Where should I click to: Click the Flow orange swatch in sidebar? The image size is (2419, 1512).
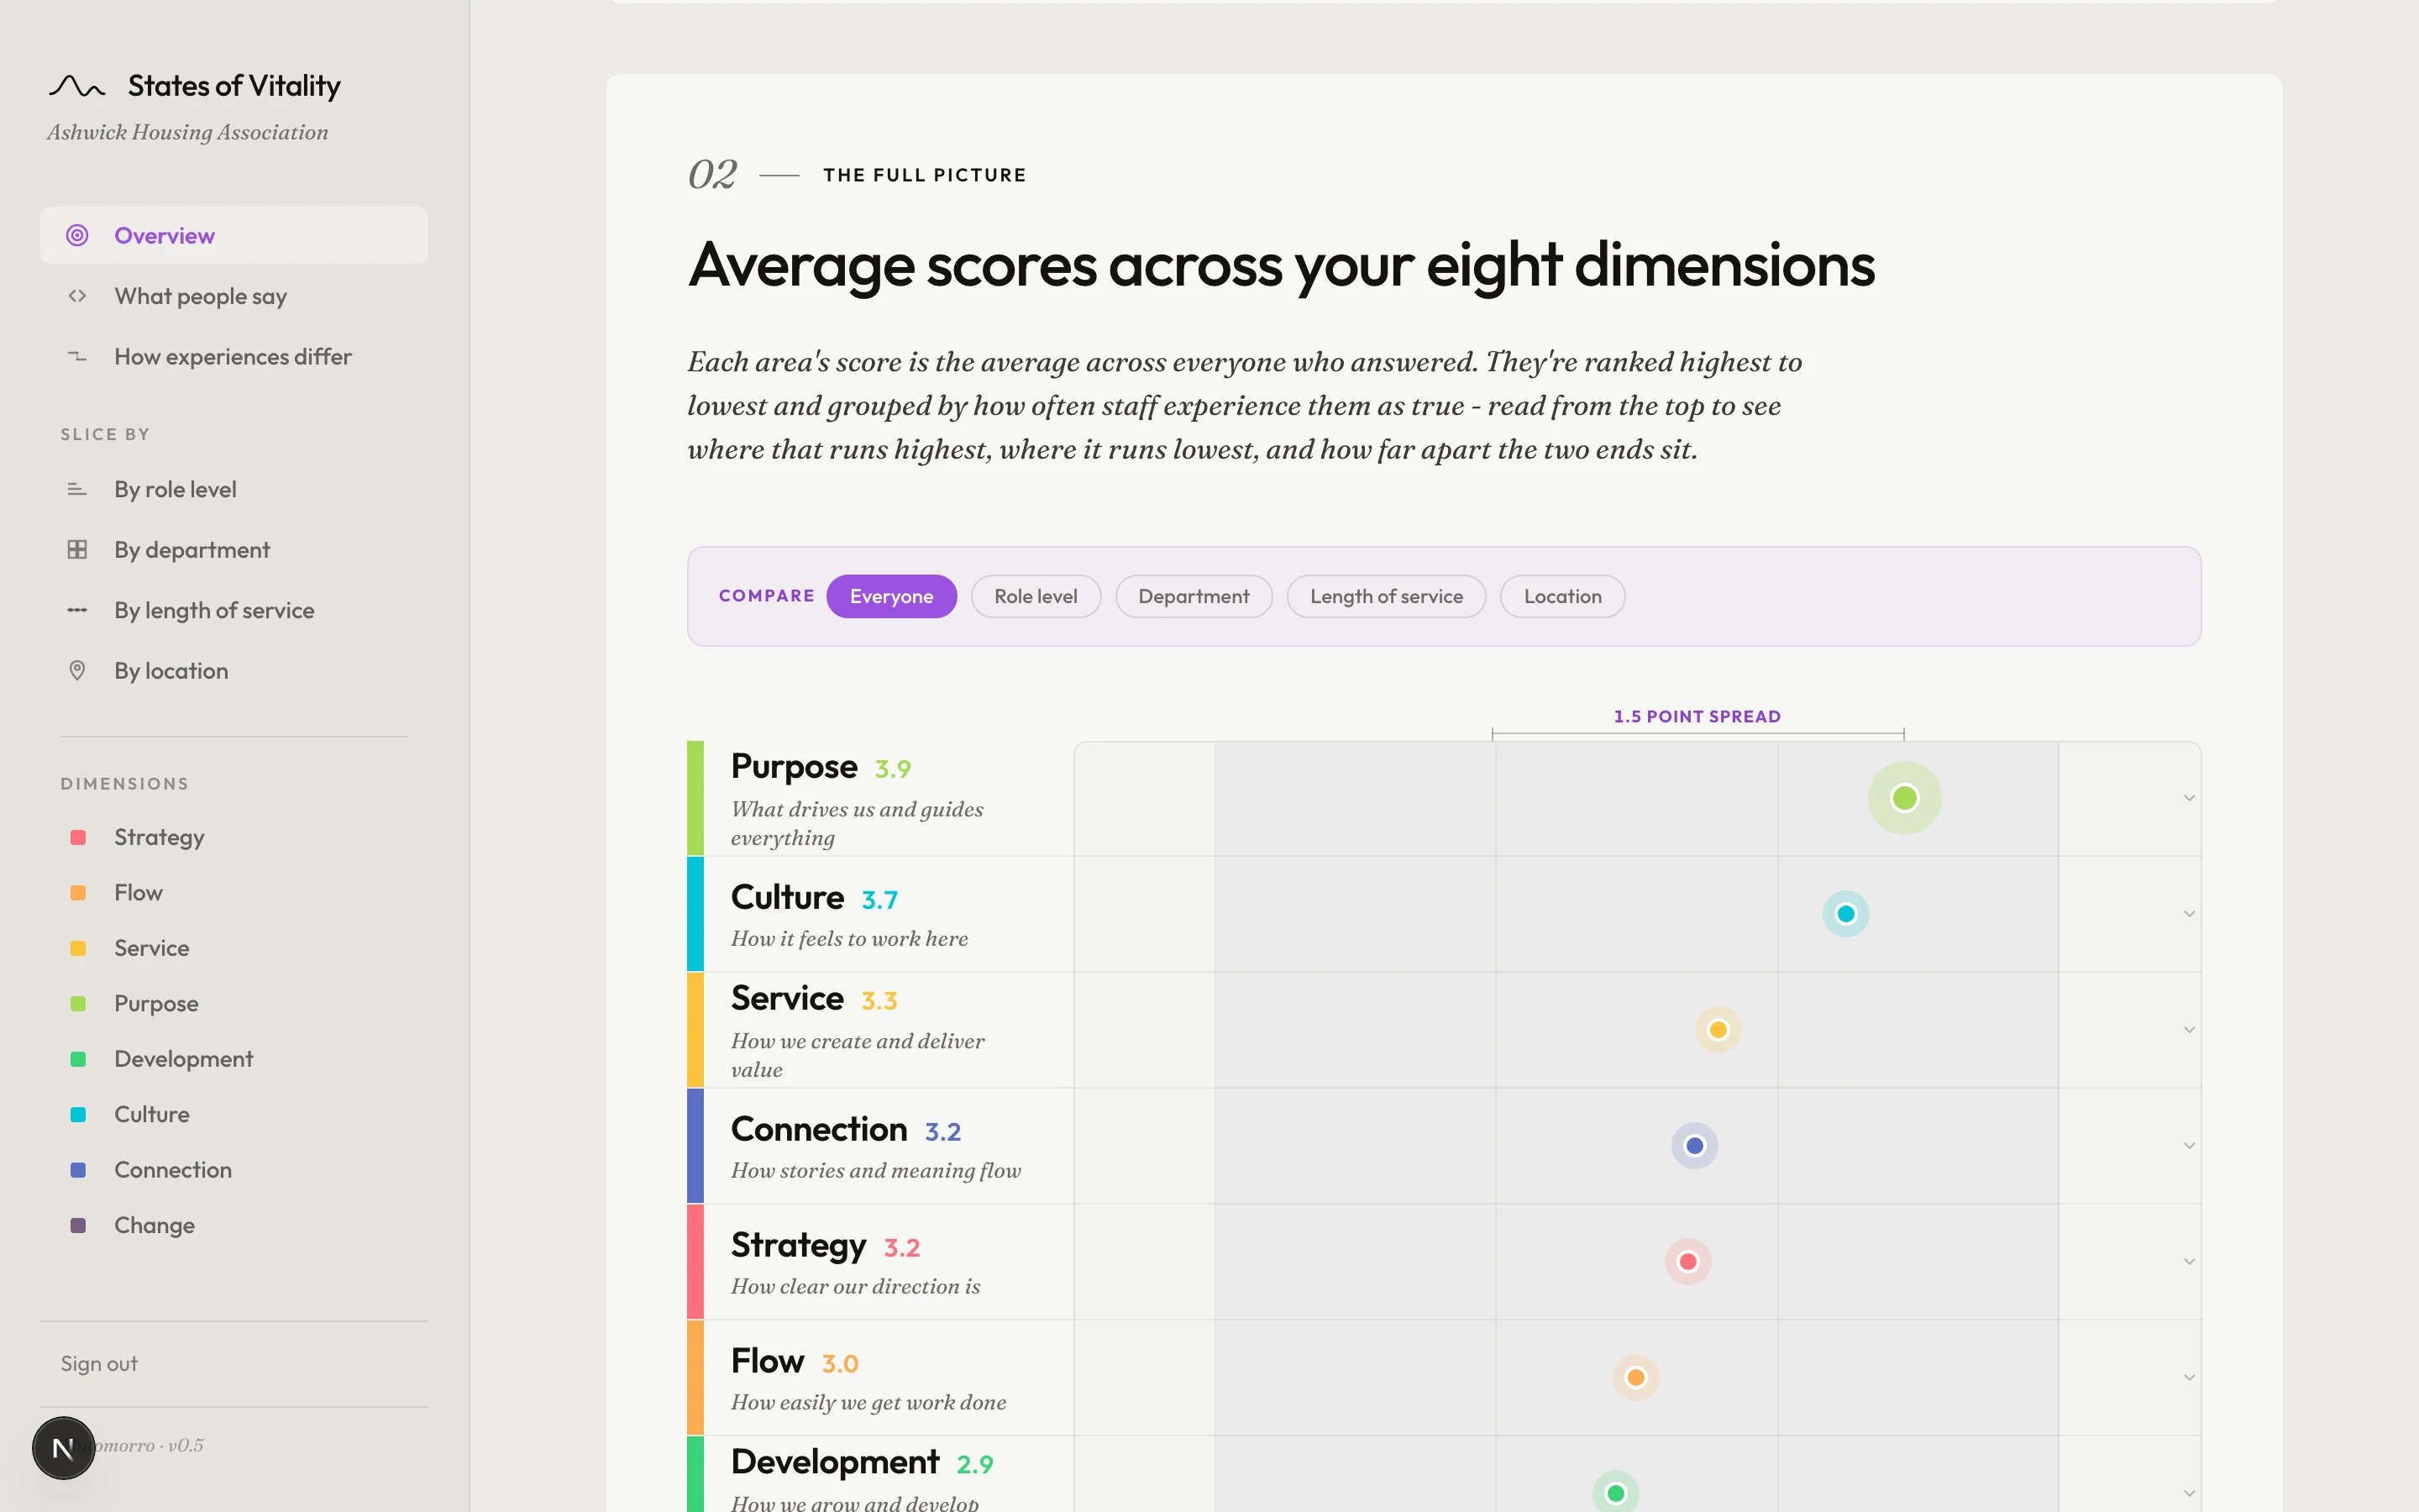pos(78,892)
